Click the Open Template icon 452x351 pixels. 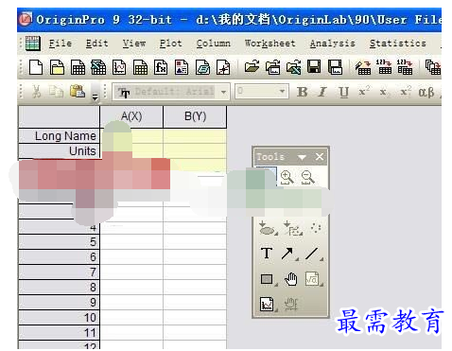[x=272, y=67]
